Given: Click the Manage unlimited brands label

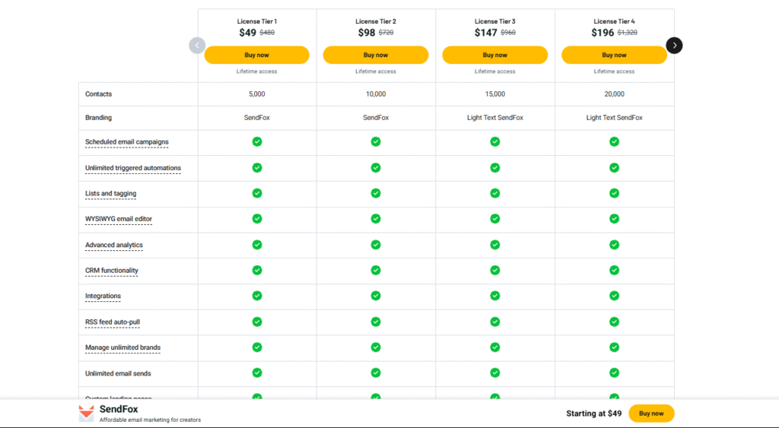Looking at the screenshot, I should [122, 347].
